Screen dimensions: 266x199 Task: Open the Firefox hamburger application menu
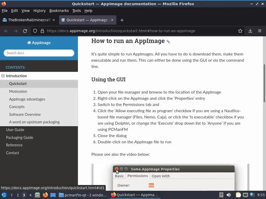tap(260, 31)
